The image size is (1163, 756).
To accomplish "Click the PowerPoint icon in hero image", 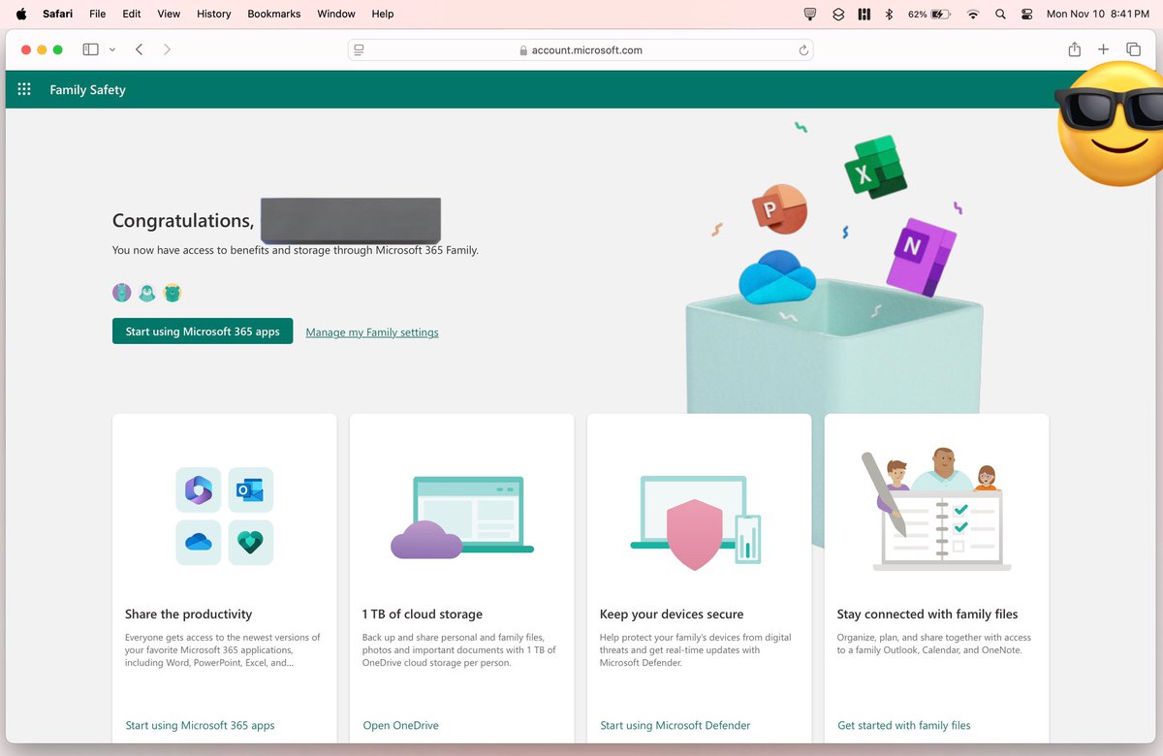I will pyautogui.click(x=779, y=209).
